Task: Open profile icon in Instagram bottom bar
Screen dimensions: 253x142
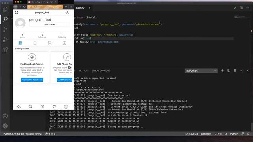Action: point(66,106)
